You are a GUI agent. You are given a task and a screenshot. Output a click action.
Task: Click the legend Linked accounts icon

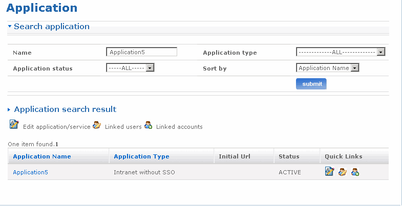(x=148, y=125)
